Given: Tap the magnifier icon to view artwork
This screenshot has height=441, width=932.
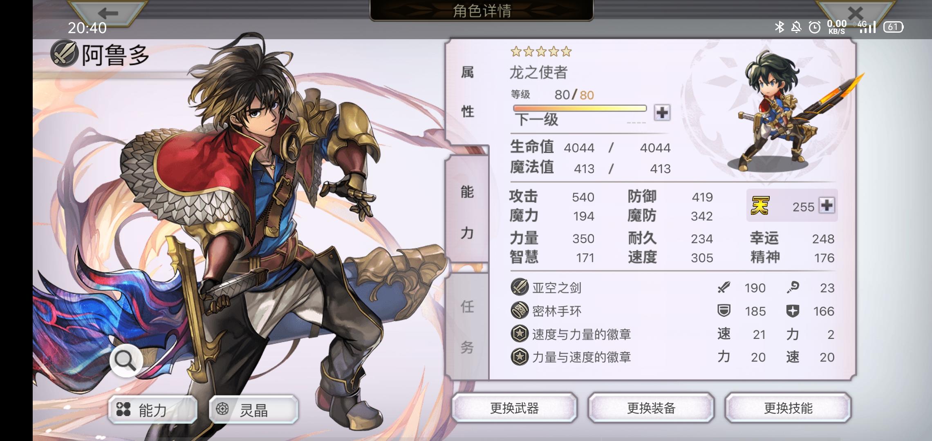Looking at the screenshot, I should [x=125, y=361].
